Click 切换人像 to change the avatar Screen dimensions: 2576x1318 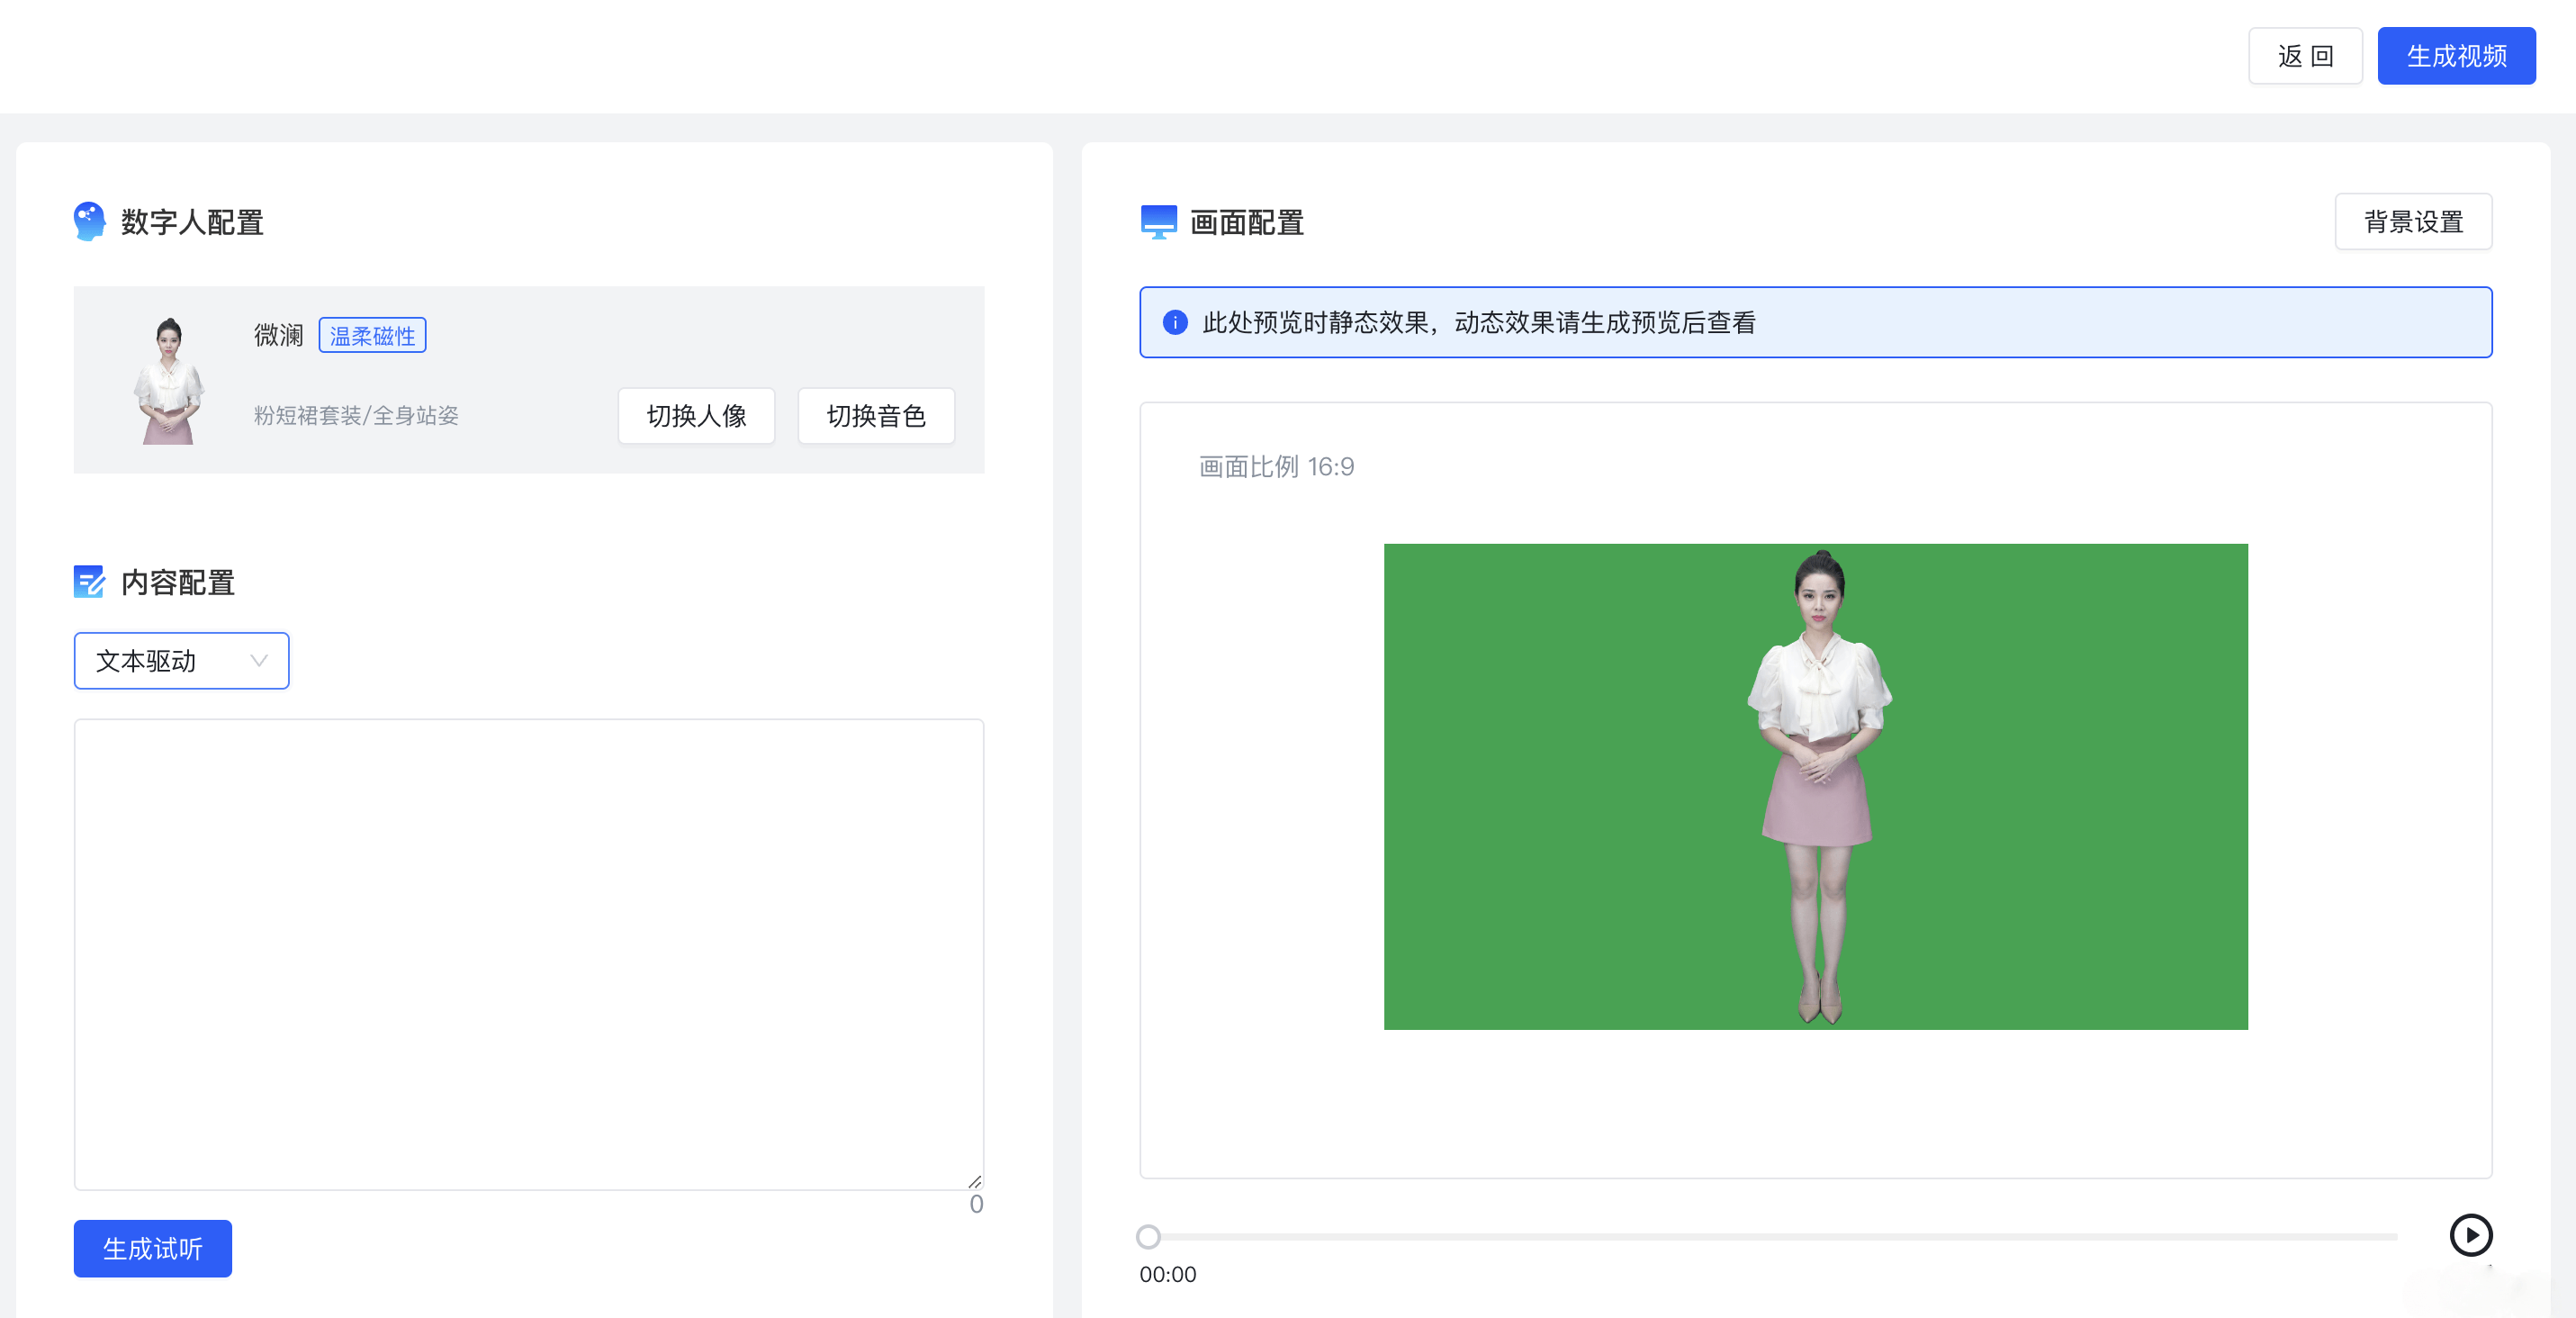click(696, 416)
